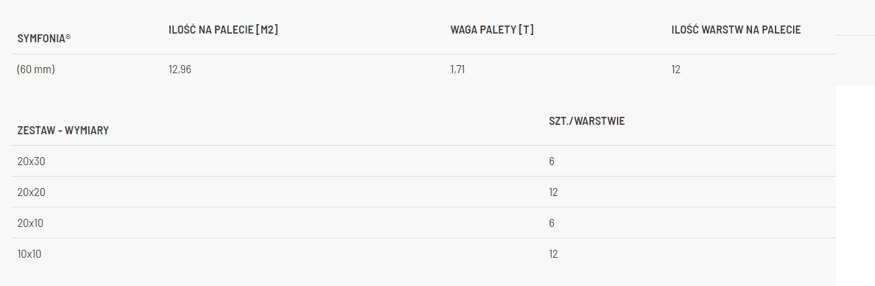The width and height of the screenshot is (875, 286).
Task: Click the 20x30 dimension cell
Action: tap(32, 161)
